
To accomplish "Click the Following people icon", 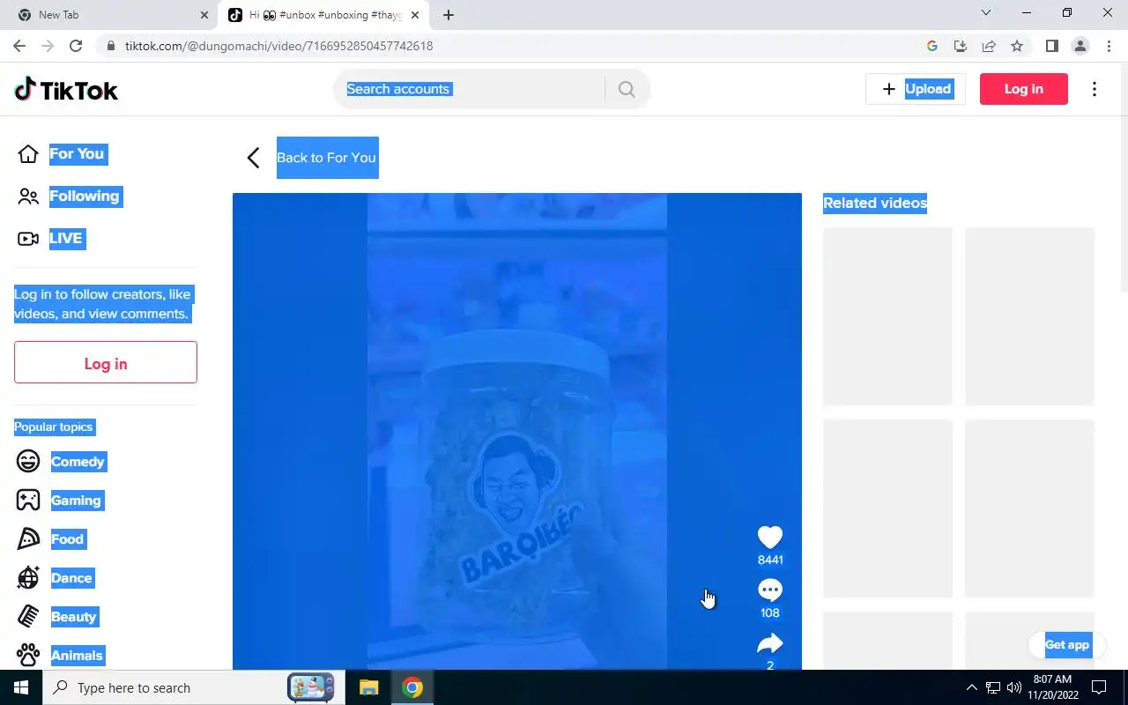I will click(28, 197).
